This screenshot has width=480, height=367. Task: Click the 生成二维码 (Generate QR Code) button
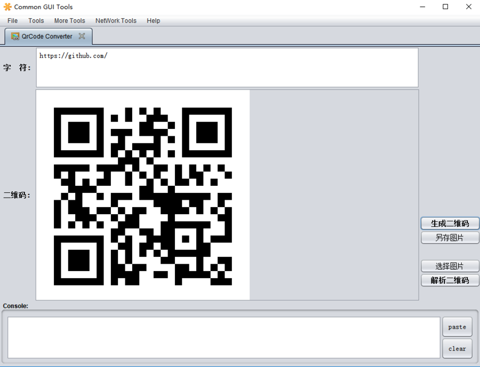pyautogui.click(x=450, y=223)
